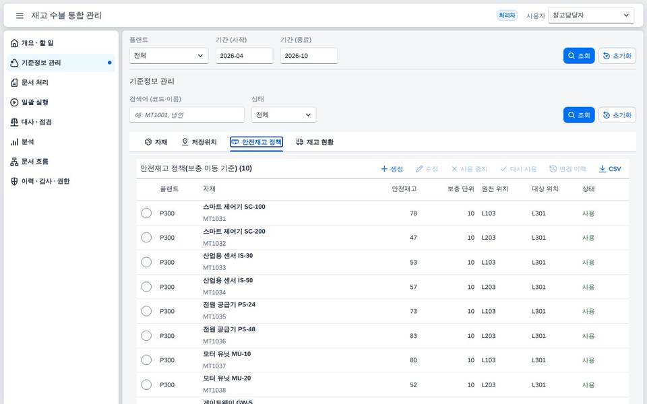The height and width of the screenshot is (404, 647).
Task: Click the 기준정보 관리 조회 search button
Action: pyautogui.click(x=579, y=115)
